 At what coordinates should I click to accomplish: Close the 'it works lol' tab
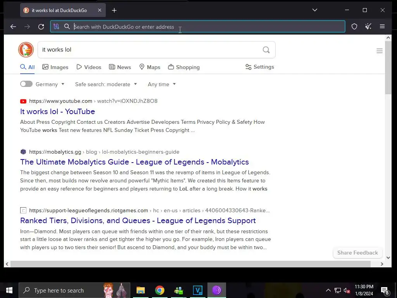click(x=100, y=10)
